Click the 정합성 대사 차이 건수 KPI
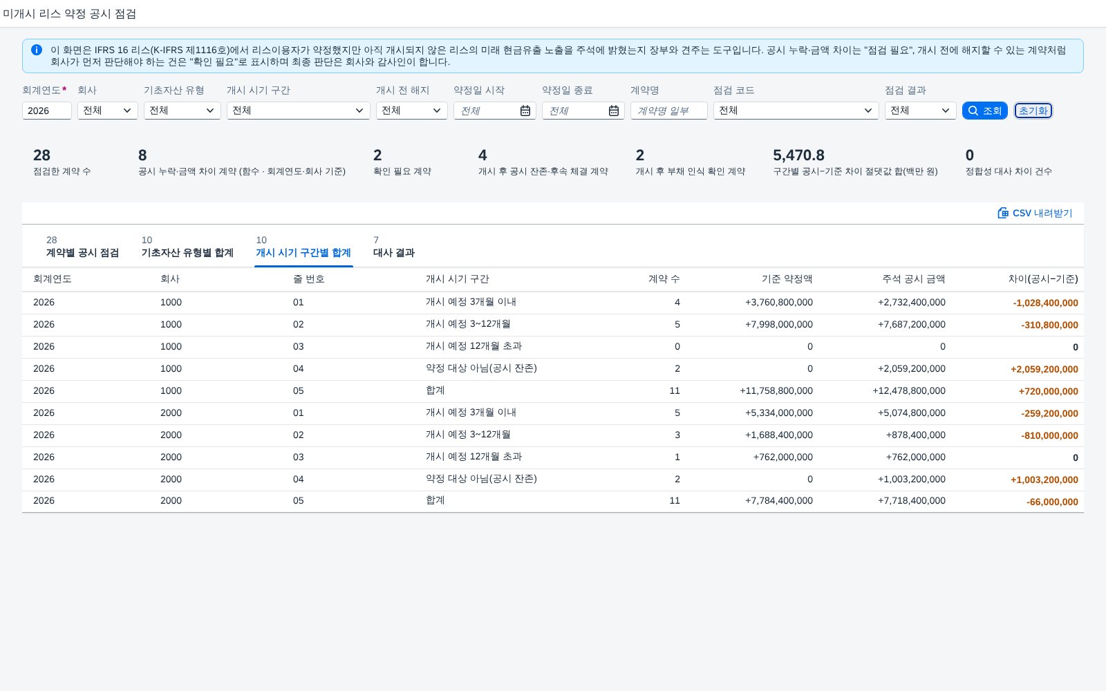This screenshot has width=1106, height=691. pos(1009,162)
